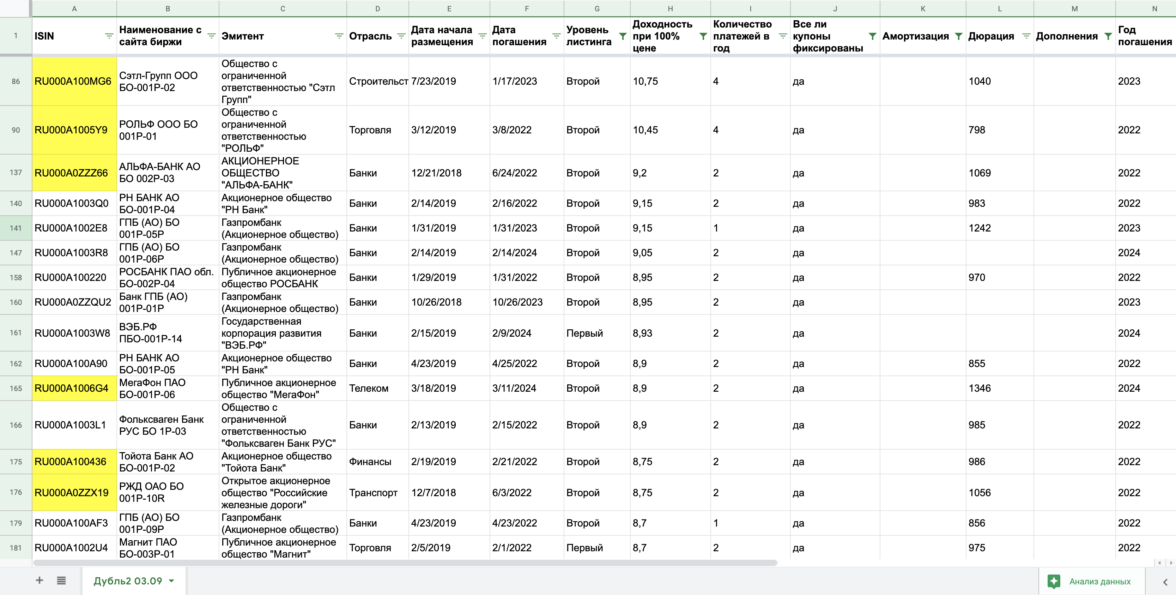Click yellow cell RU000A100MG6

[74, 81]
